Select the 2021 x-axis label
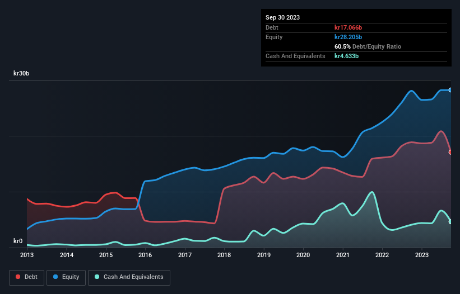Image resolution: width=460 pixels, height=294 pixels. pyautogui.click(x=343, y=255)
